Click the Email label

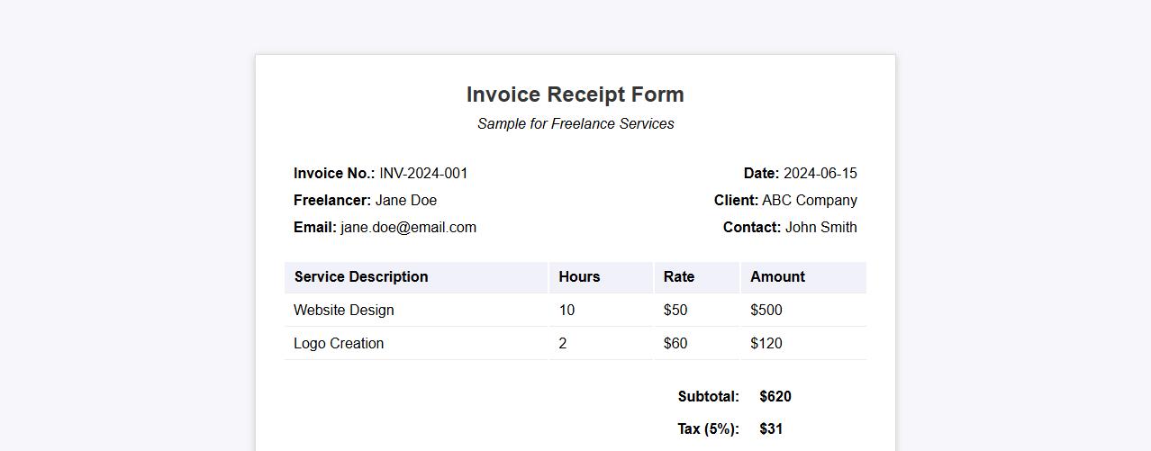[315, 228]
